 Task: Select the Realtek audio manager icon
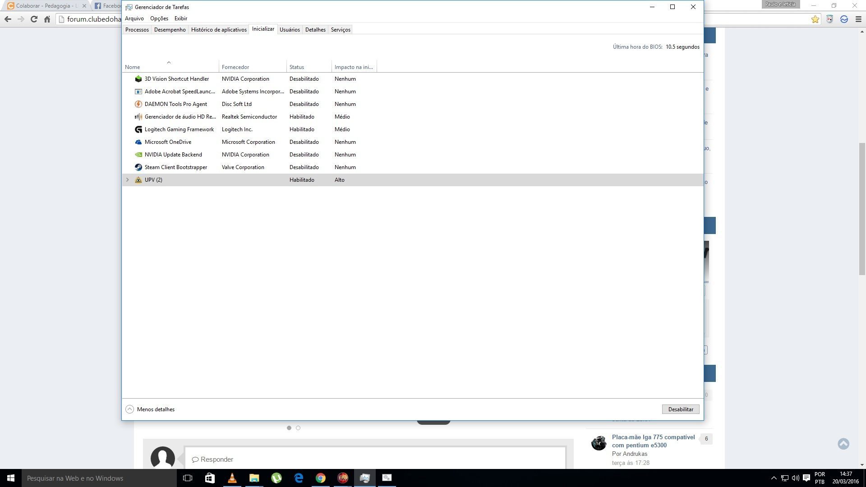(138, 117)
